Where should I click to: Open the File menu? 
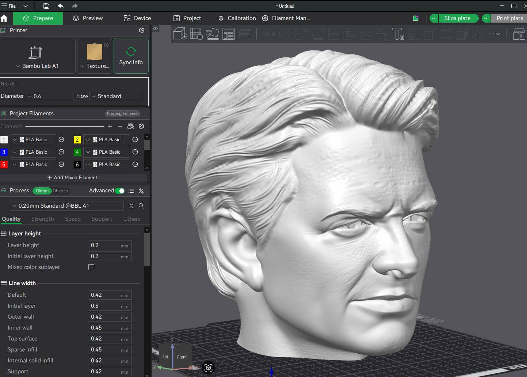9,6
